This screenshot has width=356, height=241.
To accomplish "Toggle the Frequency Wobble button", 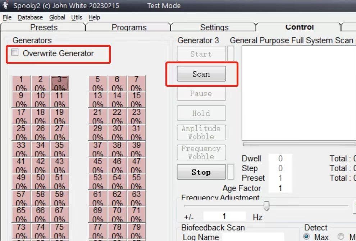I will [x=201, y=152].
